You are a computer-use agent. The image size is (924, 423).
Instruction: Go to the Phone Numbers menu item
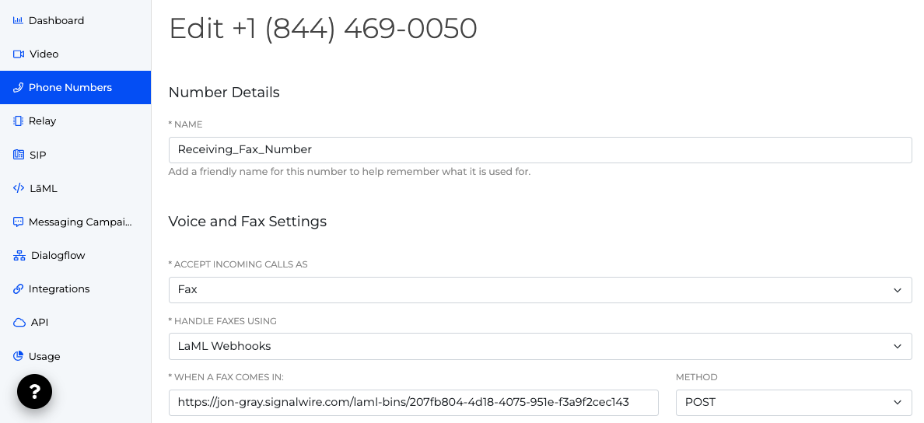click(x=70, y=88)
